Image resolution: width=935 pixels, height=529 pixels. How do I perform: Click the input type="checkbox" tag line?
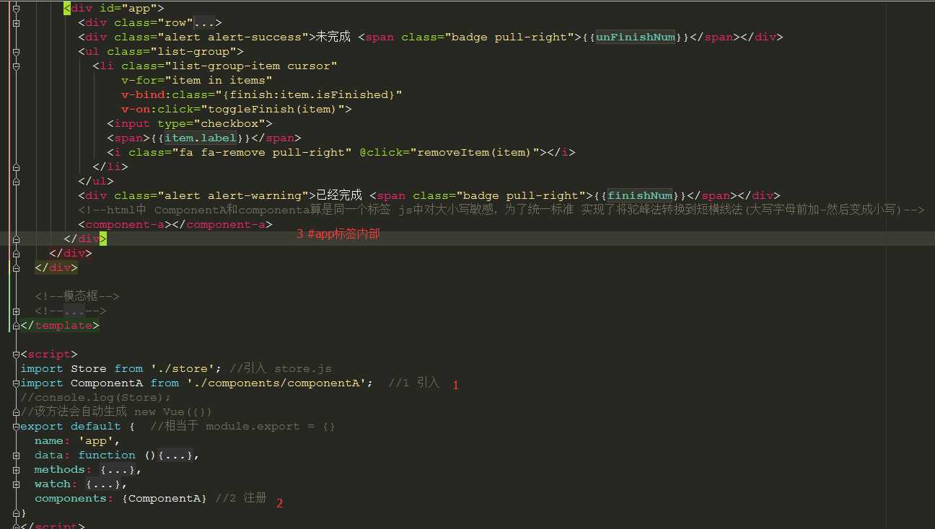189,124
